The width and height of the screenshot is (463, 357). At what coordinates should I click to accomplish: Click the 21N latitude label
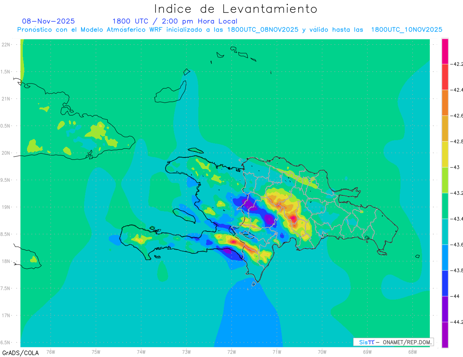(6, 99)
